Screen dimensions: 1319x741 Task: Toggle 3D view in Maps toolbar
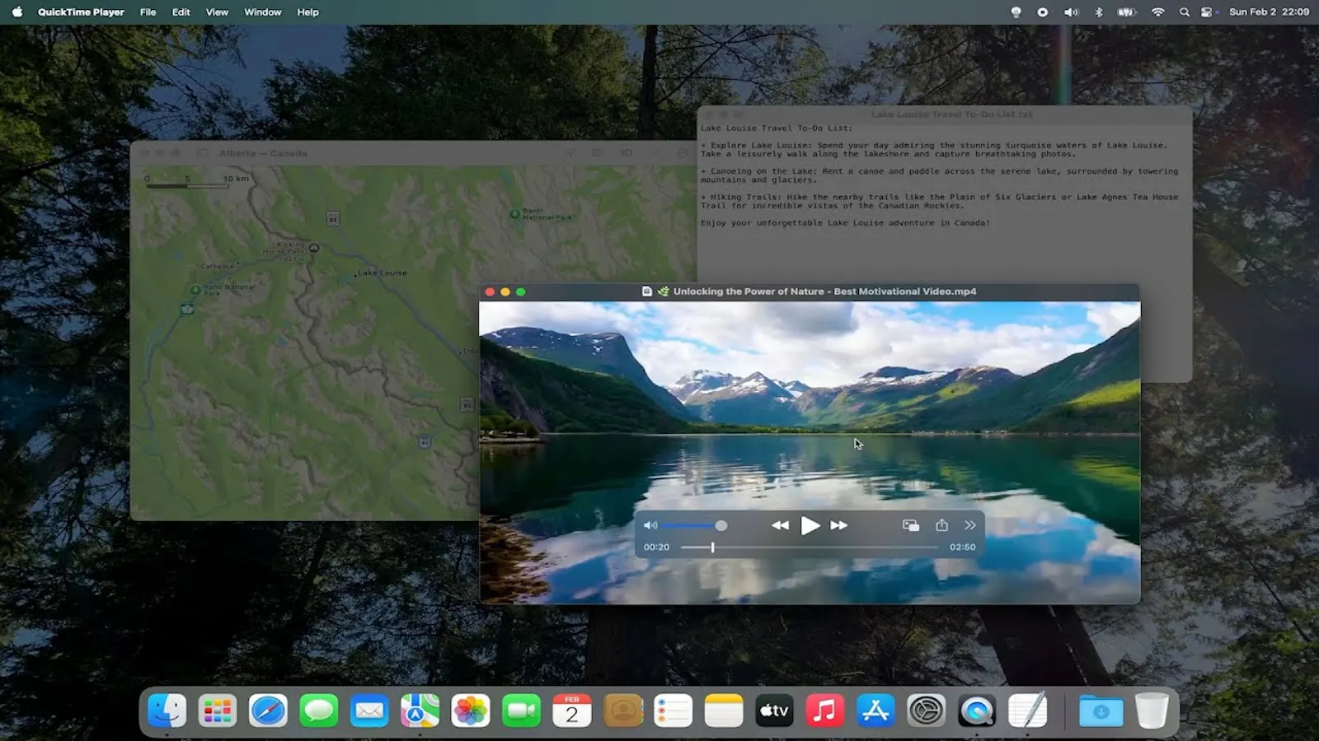point(626,153)
